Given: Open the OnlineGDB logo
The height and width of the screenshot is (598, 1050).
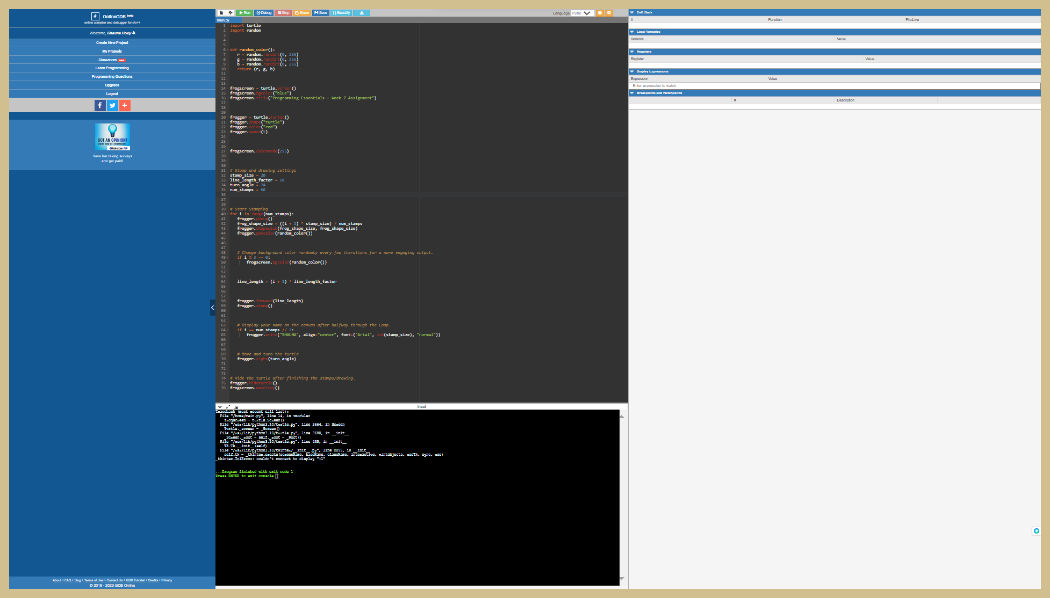Looking at the screenshot, I should [x=112, y=17].
